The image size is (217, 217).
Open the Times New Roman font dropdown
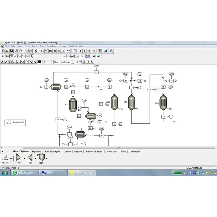point(73,62)
